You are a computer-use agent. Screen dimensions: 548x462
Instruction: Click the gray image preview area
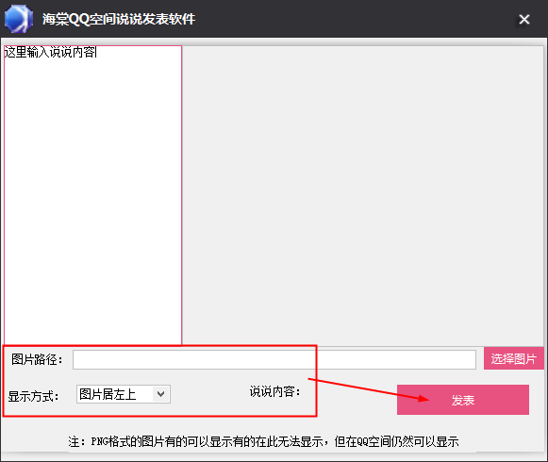click(362, 195)
